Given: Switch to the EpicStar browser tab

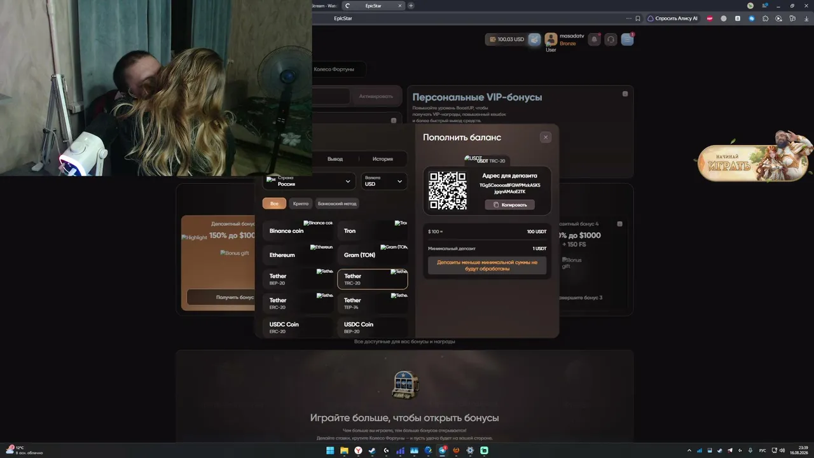Looking at the screenshot, I should coord(373,6).
